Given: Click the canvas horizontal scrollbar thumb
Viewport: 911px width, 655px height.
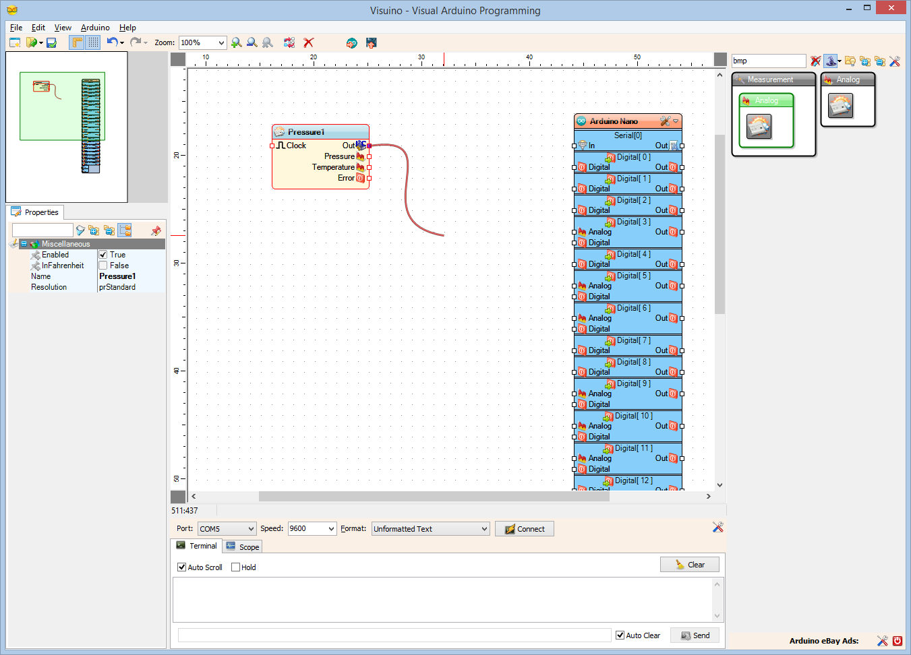Looking at the screenshot, I should pos(434,497).
